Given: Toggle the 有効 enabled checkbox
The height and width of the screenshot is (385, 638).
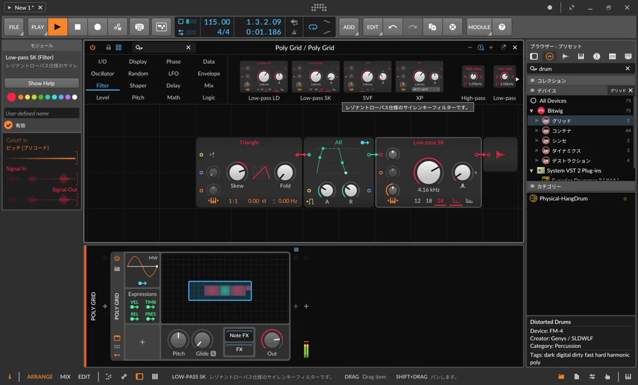Looking at the screenshot, I should pos(9,125).
